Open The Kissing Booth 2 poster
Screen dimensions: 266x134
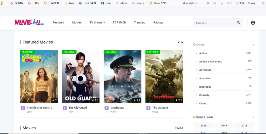pos(39,76)
